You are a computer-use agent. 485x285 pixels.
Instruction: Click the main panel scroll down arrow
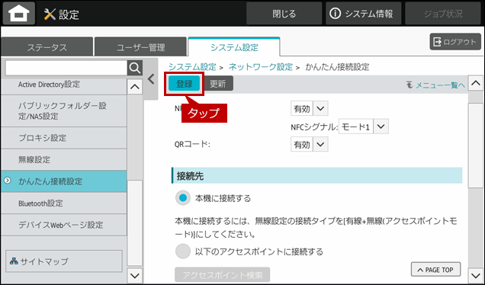point(476,275)
